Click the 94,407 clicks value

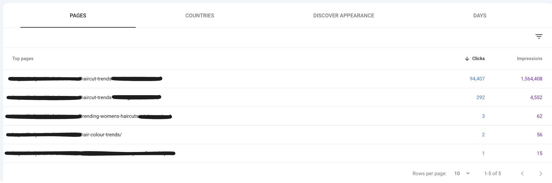click(477, 79)
